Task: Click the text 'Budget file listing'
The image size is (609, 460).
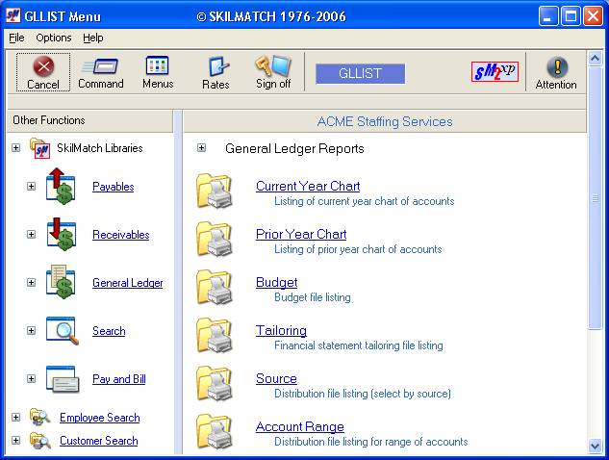Action: (x=313, y=297)
